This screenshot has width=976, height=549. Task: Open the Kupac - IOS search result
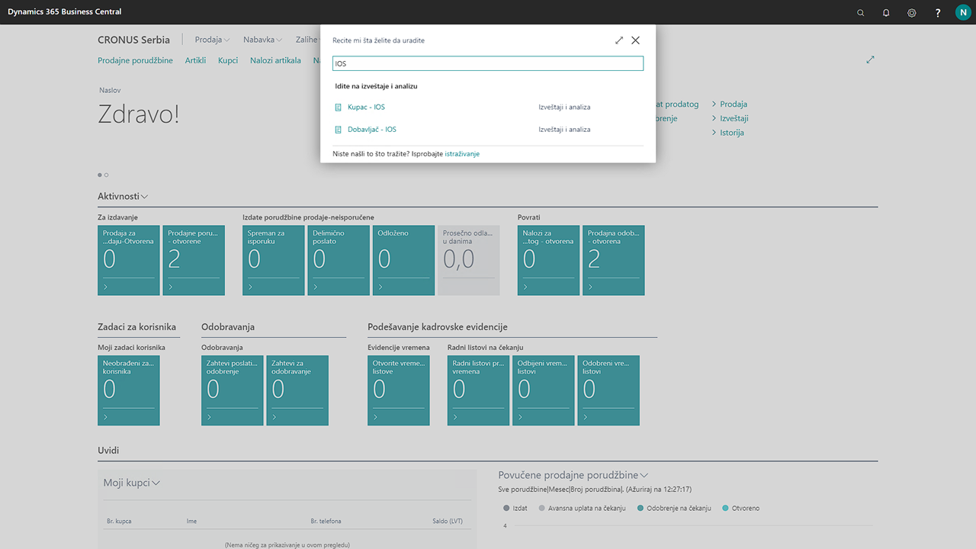click(x=366, y=108)
